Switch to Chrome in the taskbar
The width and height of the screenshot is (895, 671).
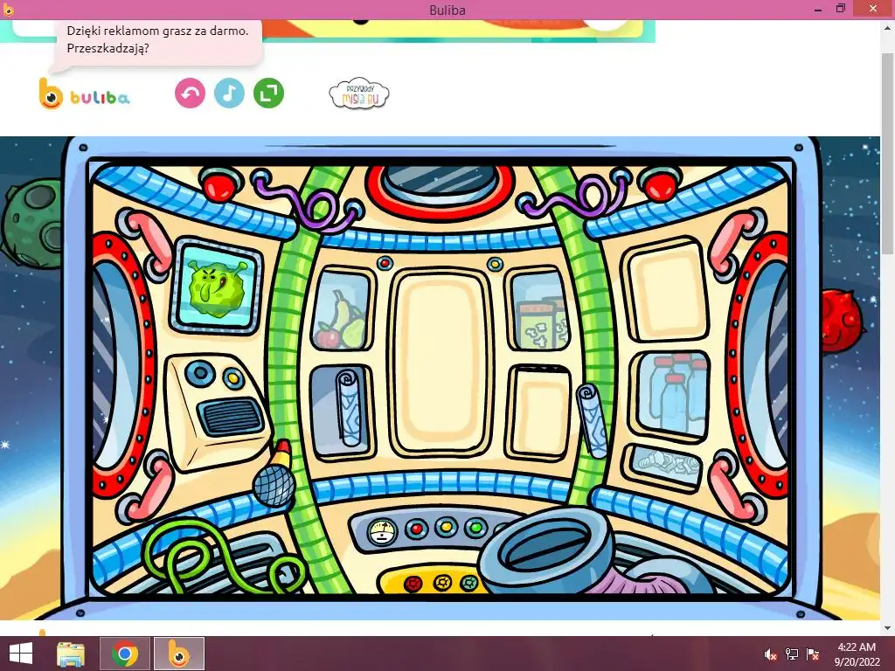[125, 654]
